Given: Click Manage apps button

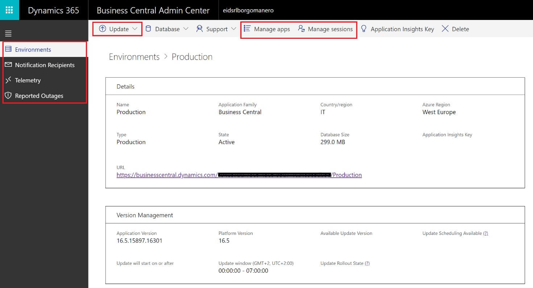Looking at the screenshot, I should (267, 29).
